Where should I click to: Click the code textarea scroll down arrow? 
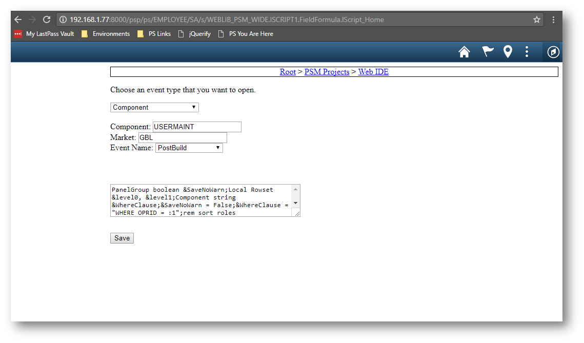point(295,204)
